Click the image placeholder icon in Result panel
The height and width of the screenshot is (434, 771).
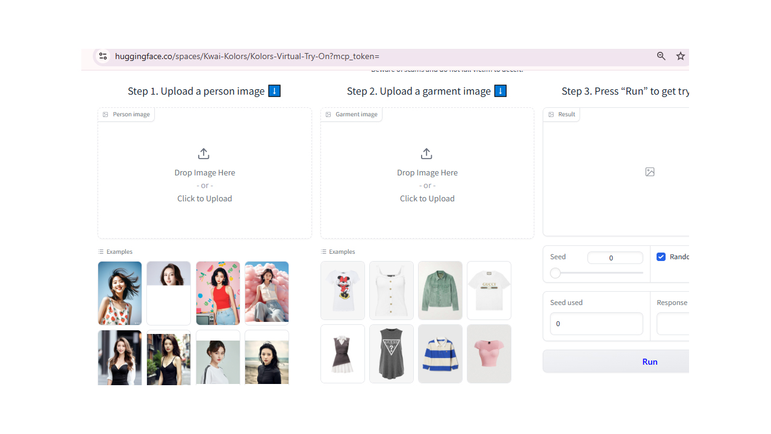coord(650,172)
